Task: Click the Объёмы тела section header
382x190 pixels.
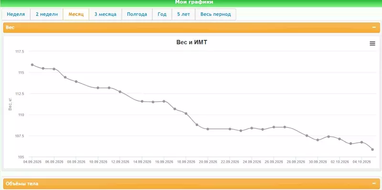Action: click(191, 184)
